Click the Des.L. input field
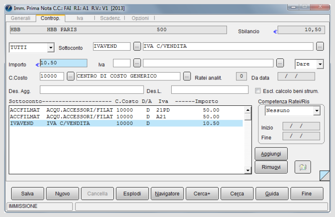Screen dimensions: 335x217 210,89
